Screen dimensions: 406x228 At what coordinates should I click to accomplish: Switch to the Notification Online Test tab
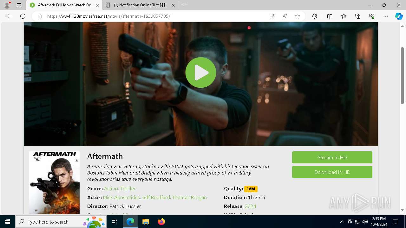140,5
